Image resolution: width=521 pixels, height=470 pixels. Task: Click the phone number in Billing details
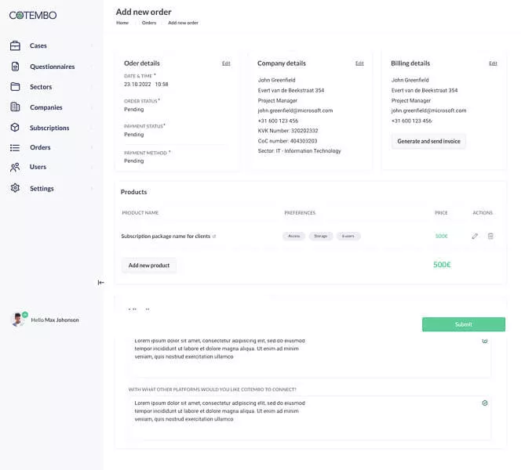coord(411,121)
